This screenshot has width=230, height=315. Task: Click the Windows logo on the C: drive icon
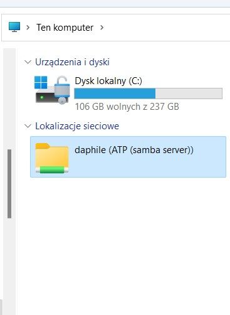point(41,82)
